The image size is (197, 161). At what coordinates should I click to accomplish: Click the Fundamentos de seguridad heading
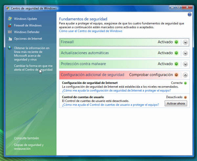click(83, 19)
